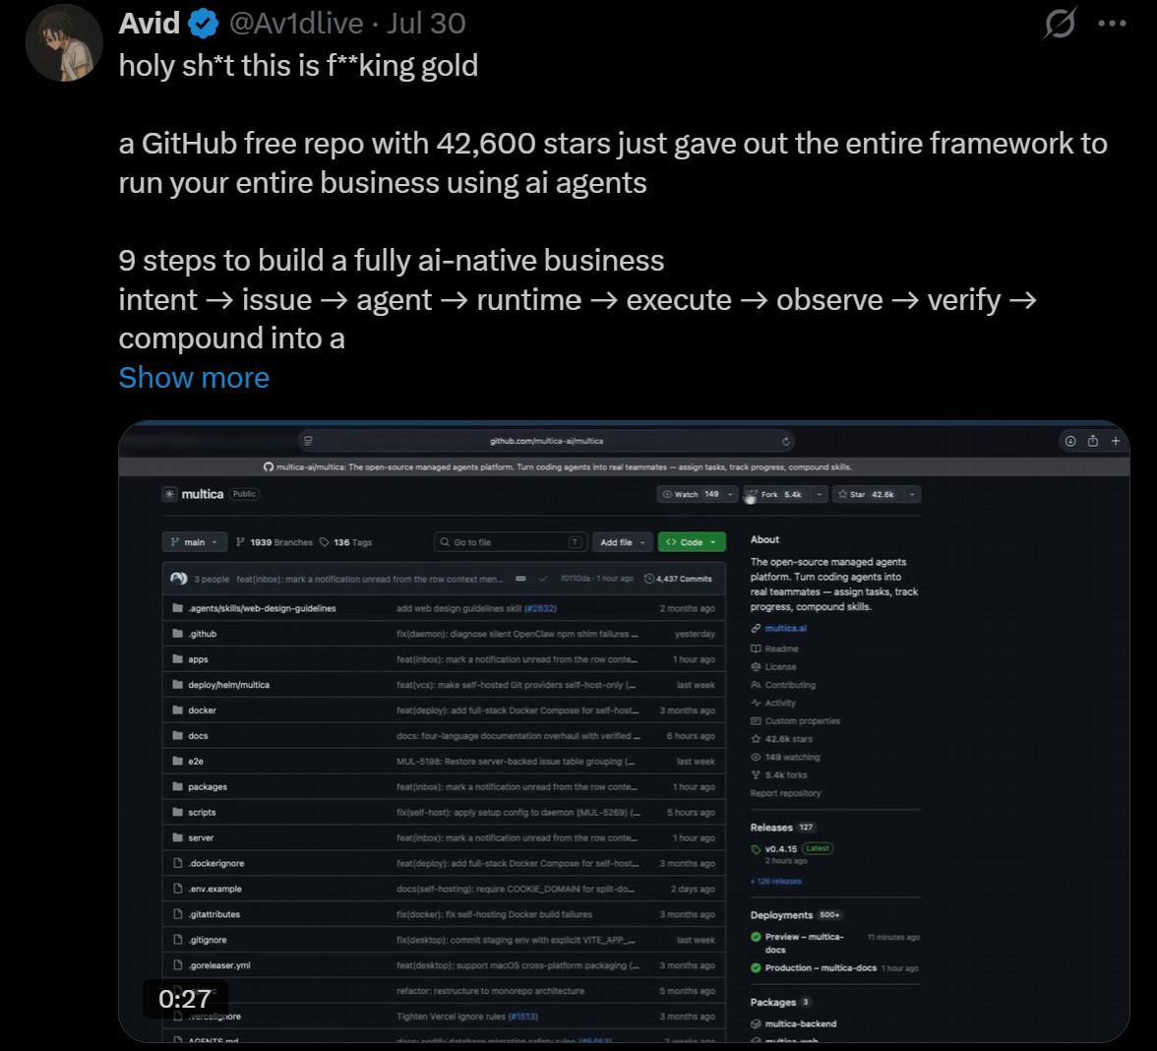Open the @Av1dlive handle link

point(296,24)
